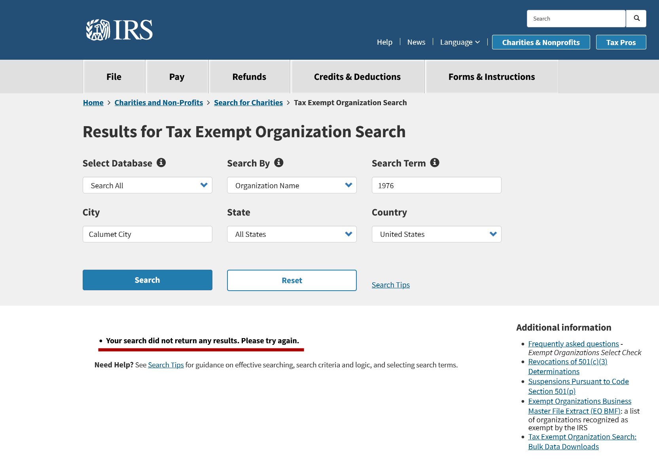Open the Select Database info icon
Image resolution: width=659 pixels, height=469 pixels.
pyautogui.click(x=161, y=163)
